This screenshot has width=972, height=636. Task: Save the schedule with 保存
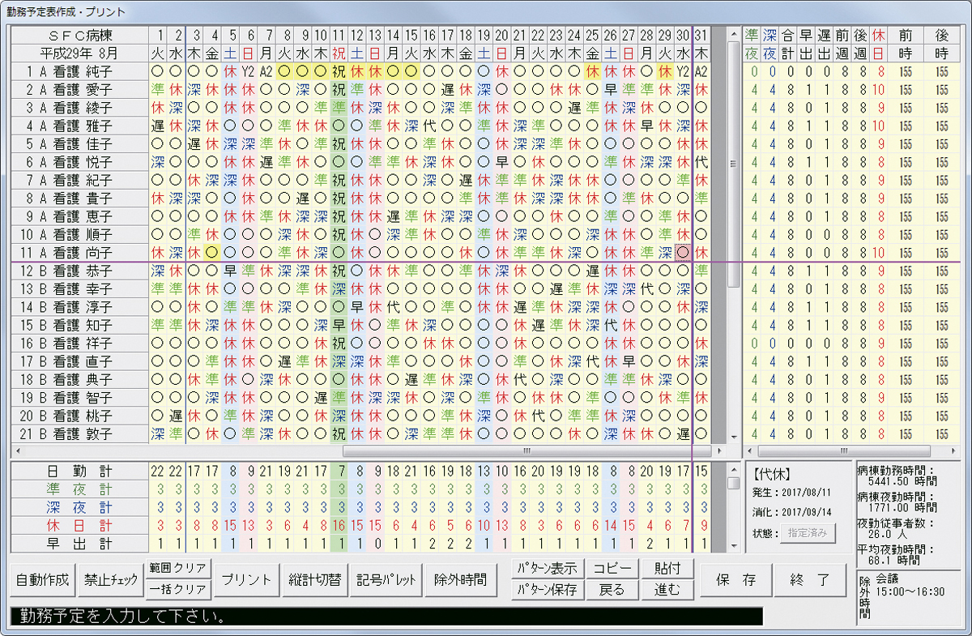click(x=735, y=579)
